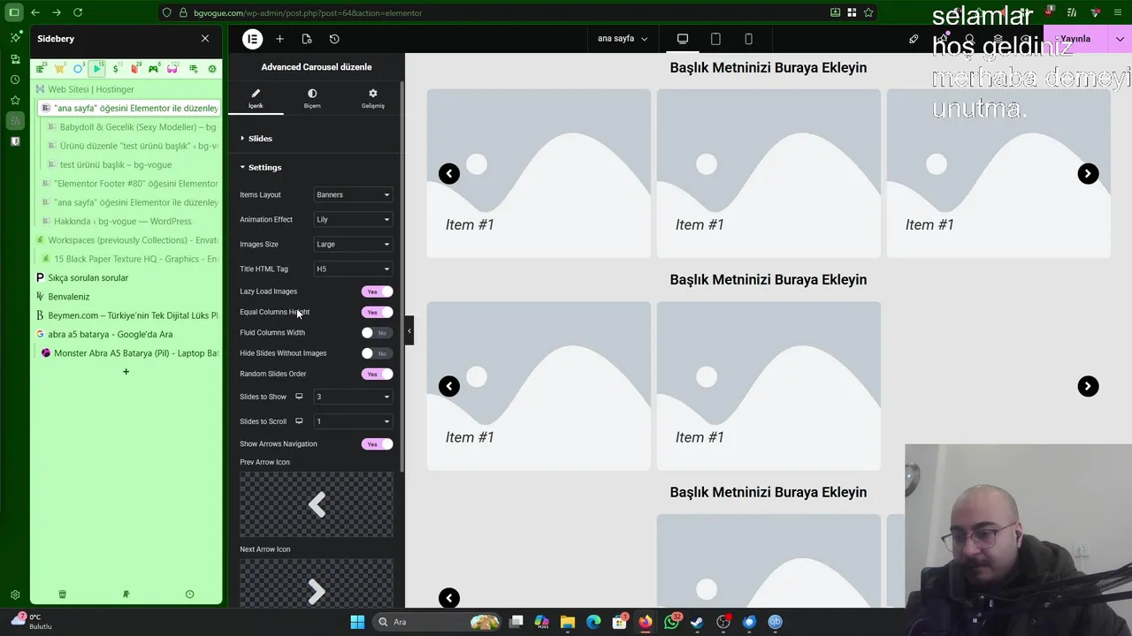Switch to the Gelişmiş tab

372,98
